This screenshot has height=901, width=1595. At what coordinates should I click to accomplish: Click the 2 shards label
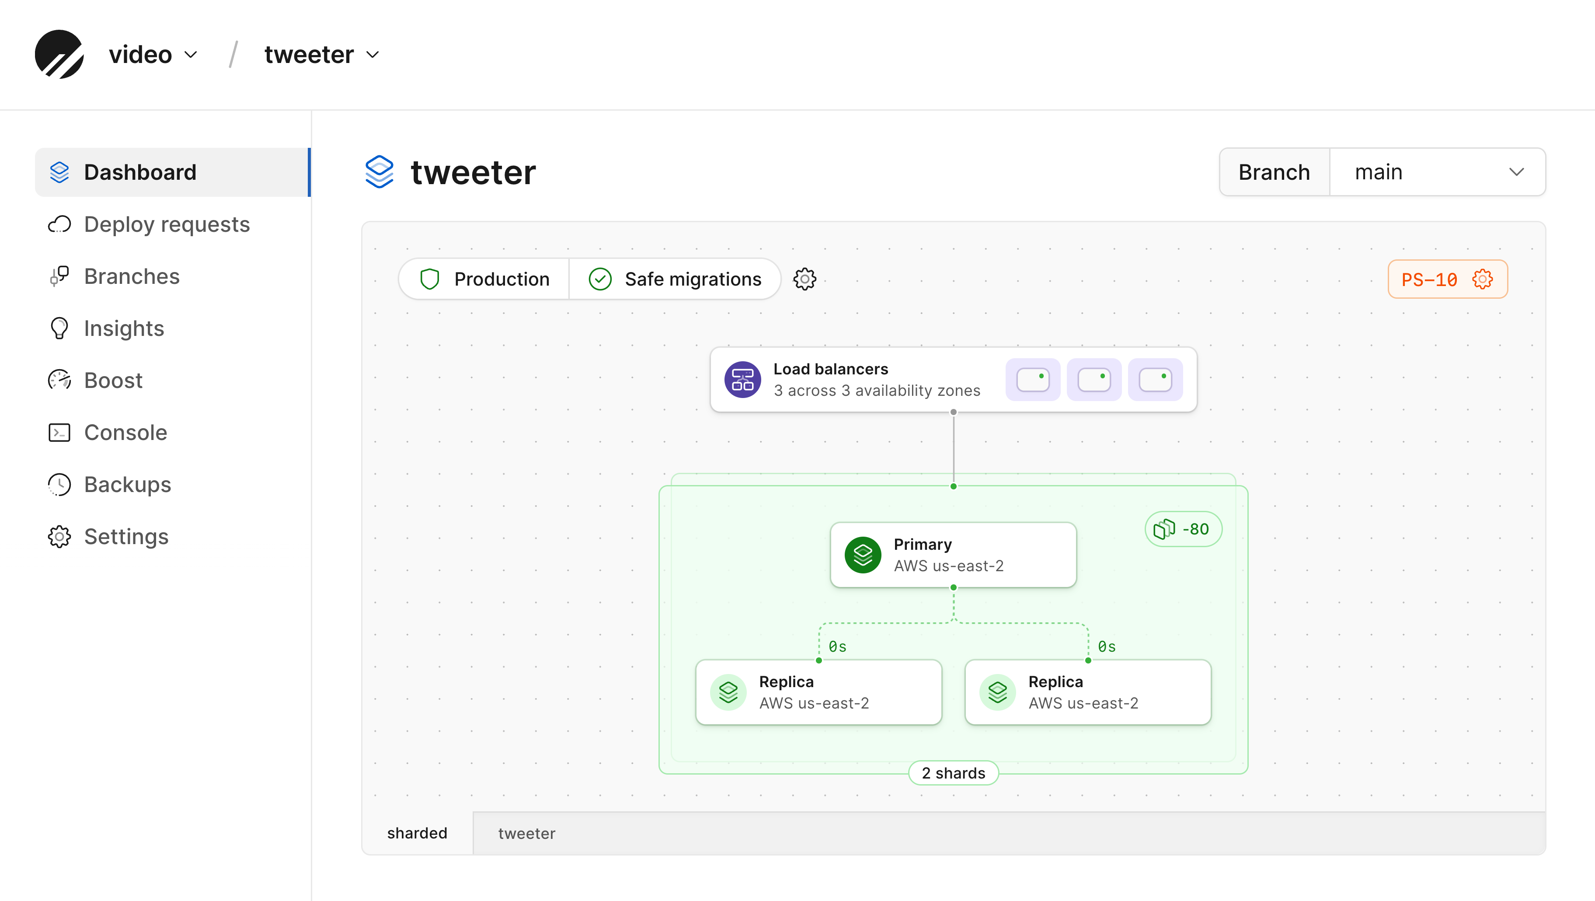pyautogui.click(x=953, y=773)
